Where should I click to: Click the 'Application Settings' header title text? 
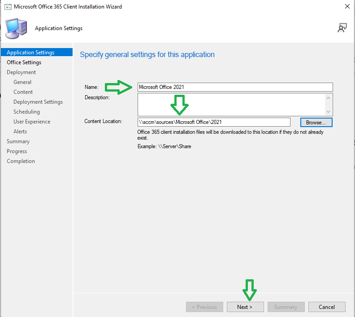(x=59, y=28)
